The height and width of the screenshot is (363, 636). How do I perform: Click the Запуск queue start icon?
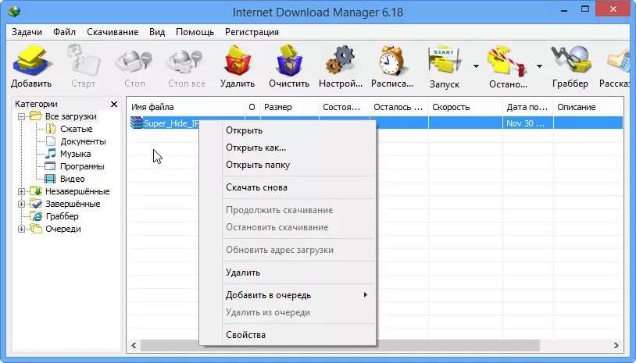pyautogui.click(x=445, y=62)
